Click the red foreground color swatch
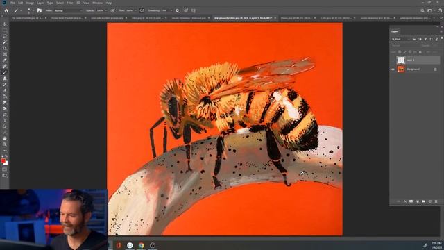444x250 pixels. click(x=3, y=160)
